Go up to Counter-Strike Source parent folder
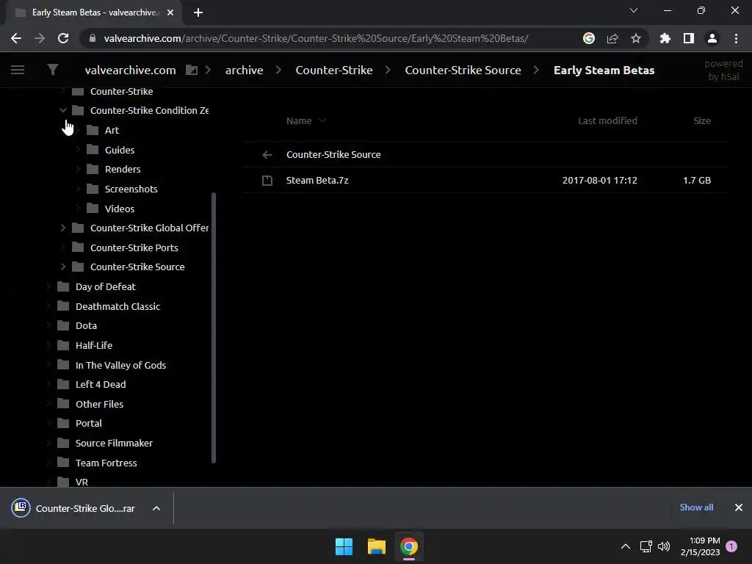Viewport: 752px width, 564px height. click(333, 154)
